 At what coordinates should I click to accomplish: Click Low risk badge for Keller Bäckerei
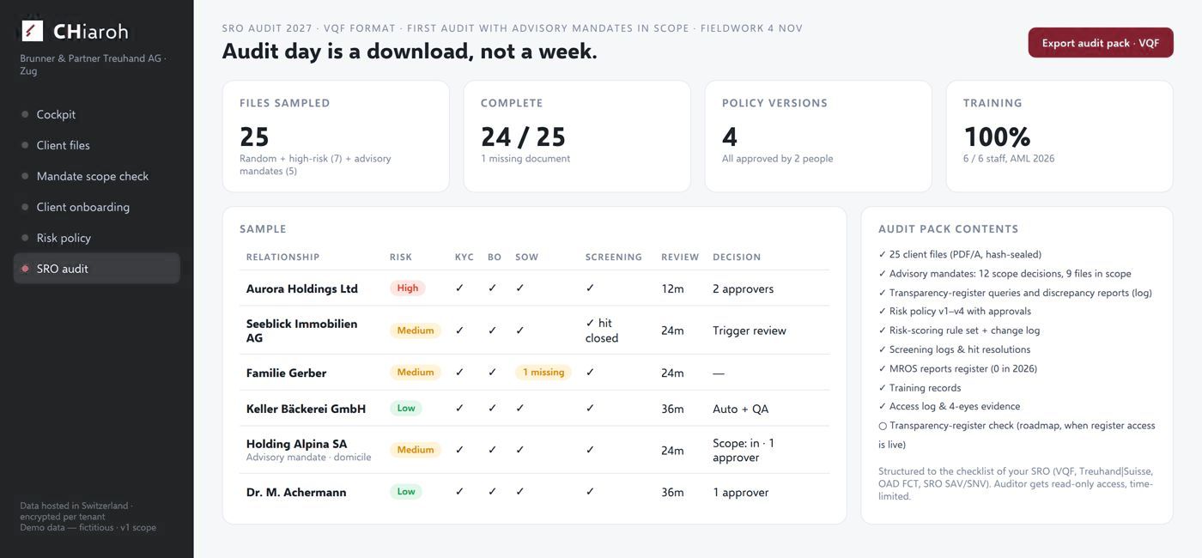tap(406, 409)
